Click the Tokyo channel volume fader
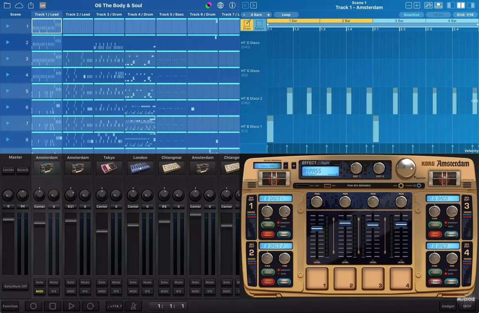Image resolution: width=479 pixels, height=313 pixels. tap(102, 231)
